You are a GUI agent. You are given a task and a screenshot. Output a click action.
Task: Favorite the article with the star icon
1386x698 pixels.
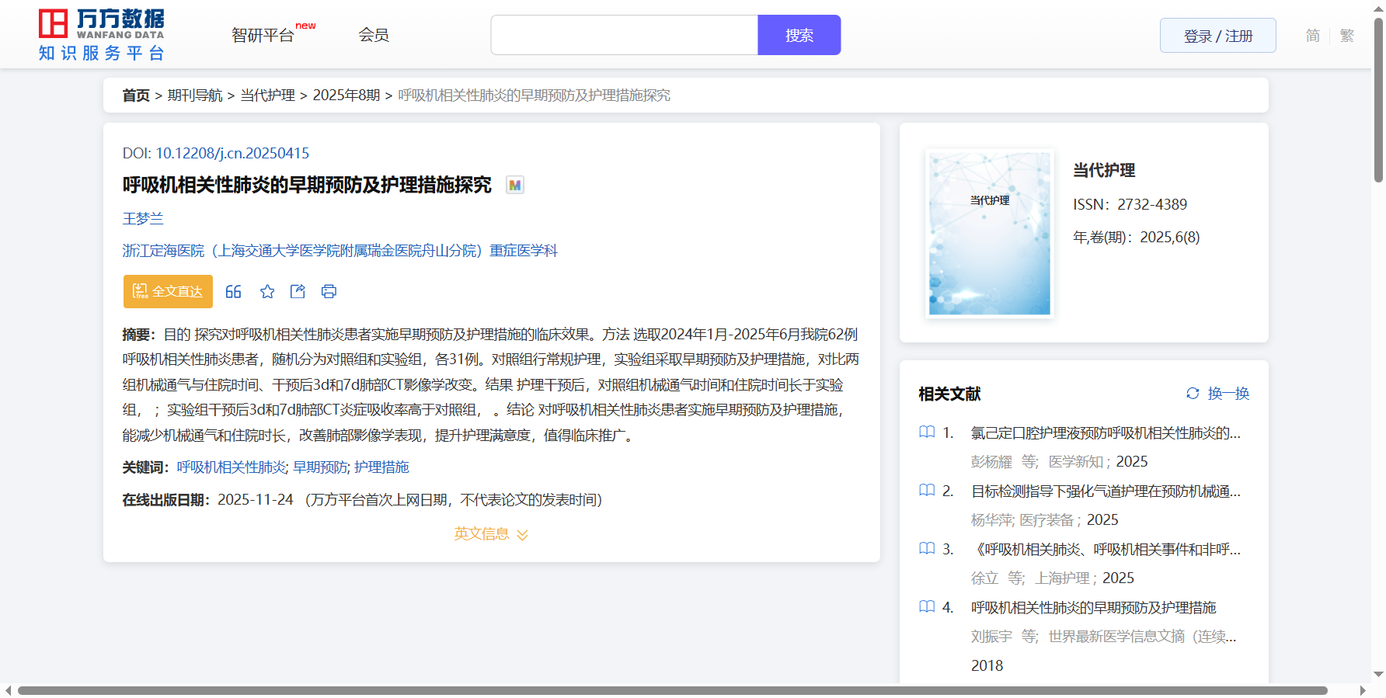(267, 292)
